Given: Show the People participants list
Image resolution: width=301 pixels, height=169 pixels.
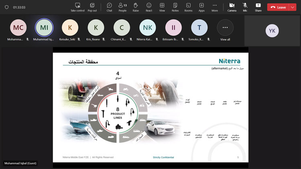Looking at the screenshot, I should 122,7.
